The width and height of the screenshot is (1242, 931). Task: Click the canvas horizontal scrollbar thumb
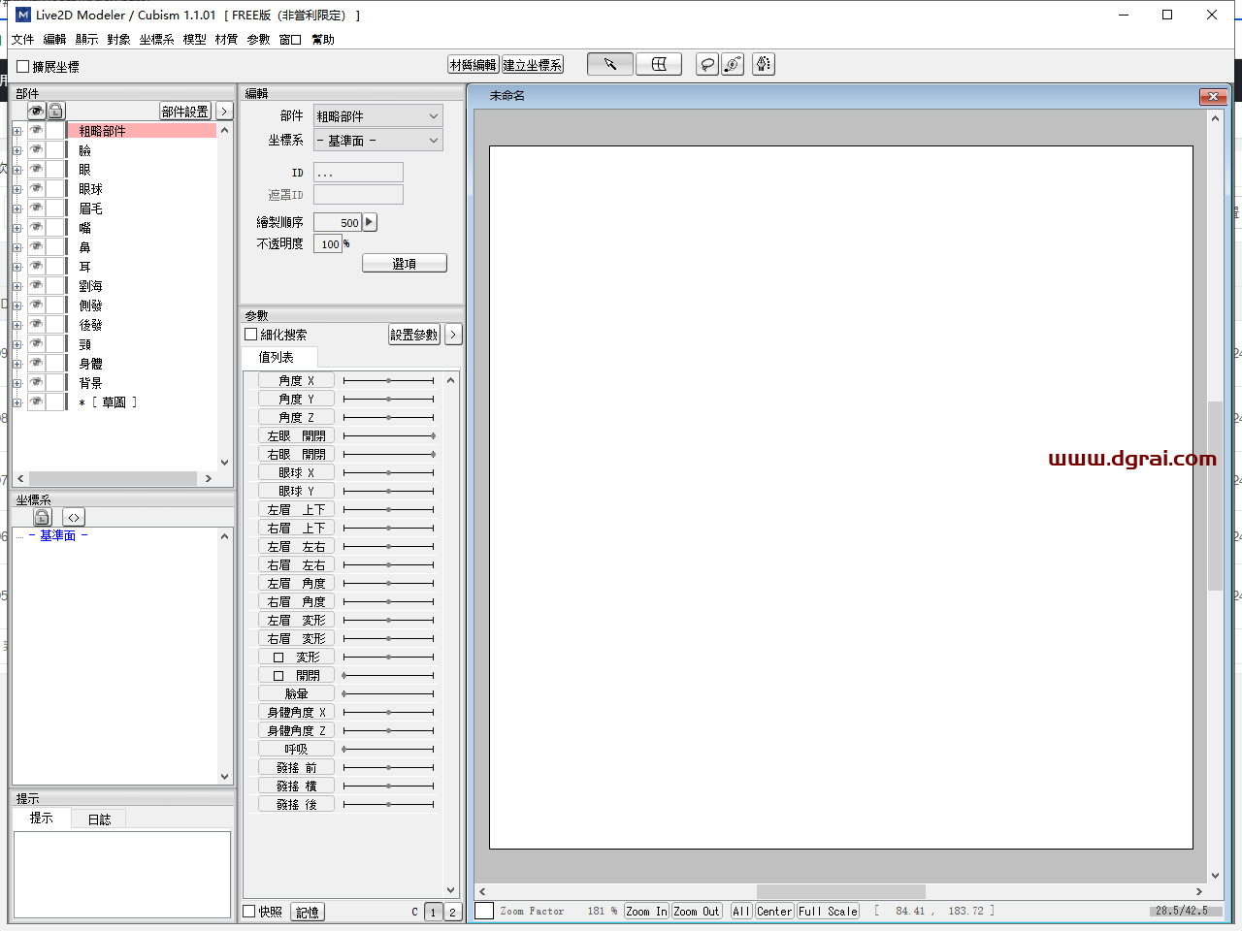[x=840, y=891]
